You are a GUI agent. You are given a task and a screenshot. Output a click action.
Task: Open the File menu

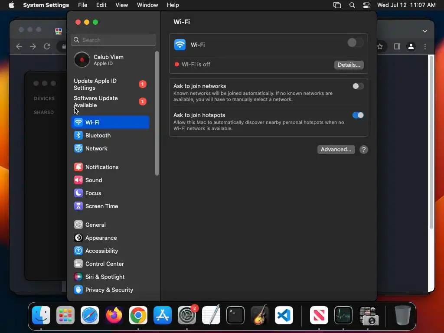83,5
